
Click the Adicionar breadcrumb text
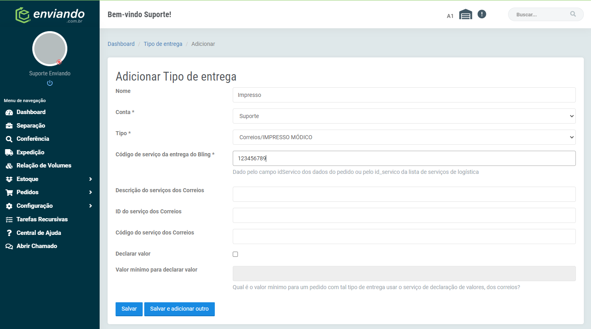pyautogui.click(x=203, y=44)
